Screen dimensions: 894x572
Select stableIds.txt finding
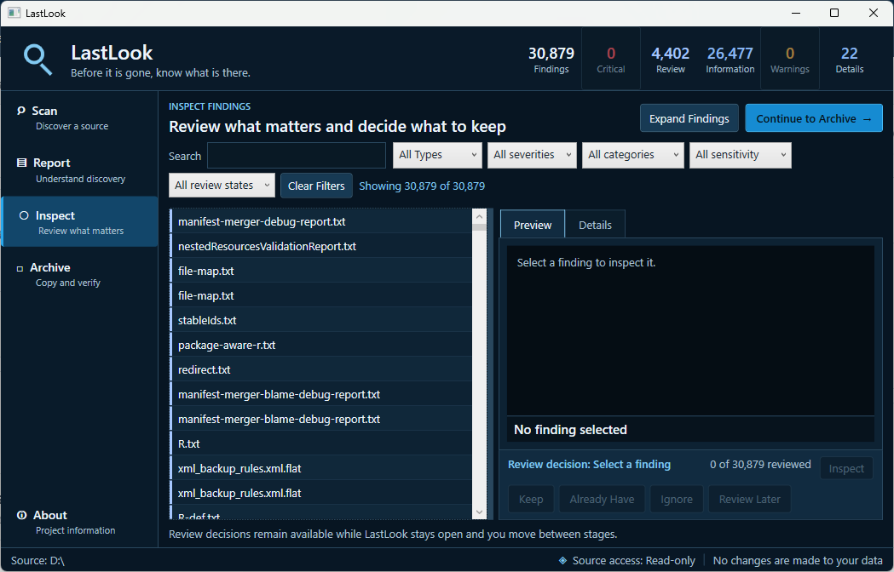pos(321,320)
